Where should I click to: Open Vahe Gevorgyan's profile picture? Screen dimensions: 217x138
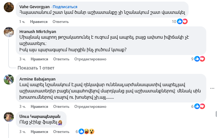point(9,8)
